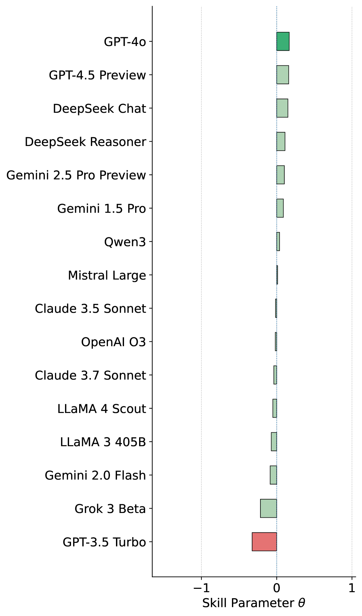The height and width of the screenshot is (616, 362).
Task: Click the dark green GPT-4o bar
Action: [x=283, y=42]
